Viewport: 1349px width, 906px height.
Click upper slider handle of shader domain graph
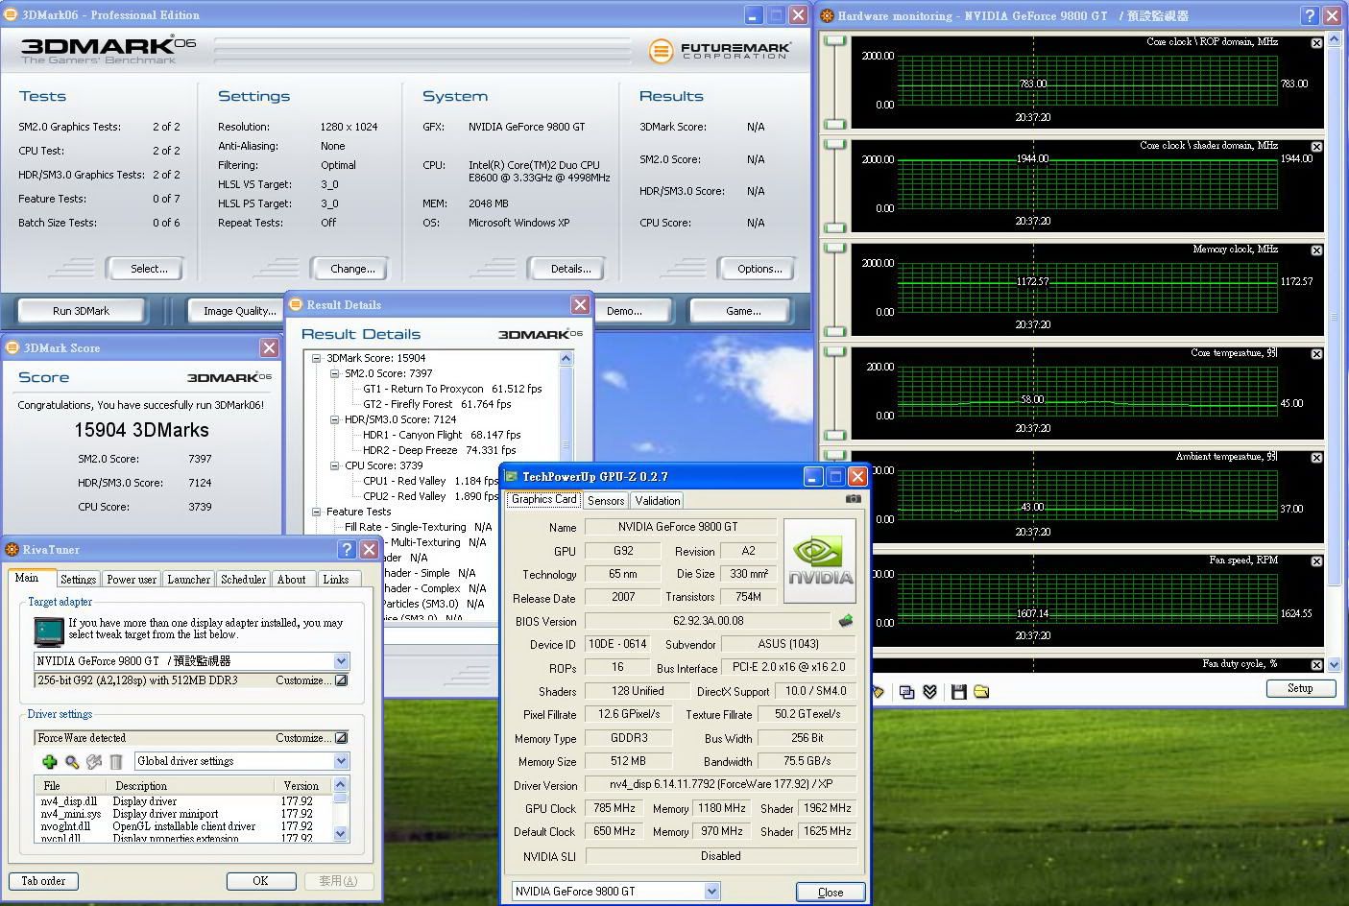(834, 145)
